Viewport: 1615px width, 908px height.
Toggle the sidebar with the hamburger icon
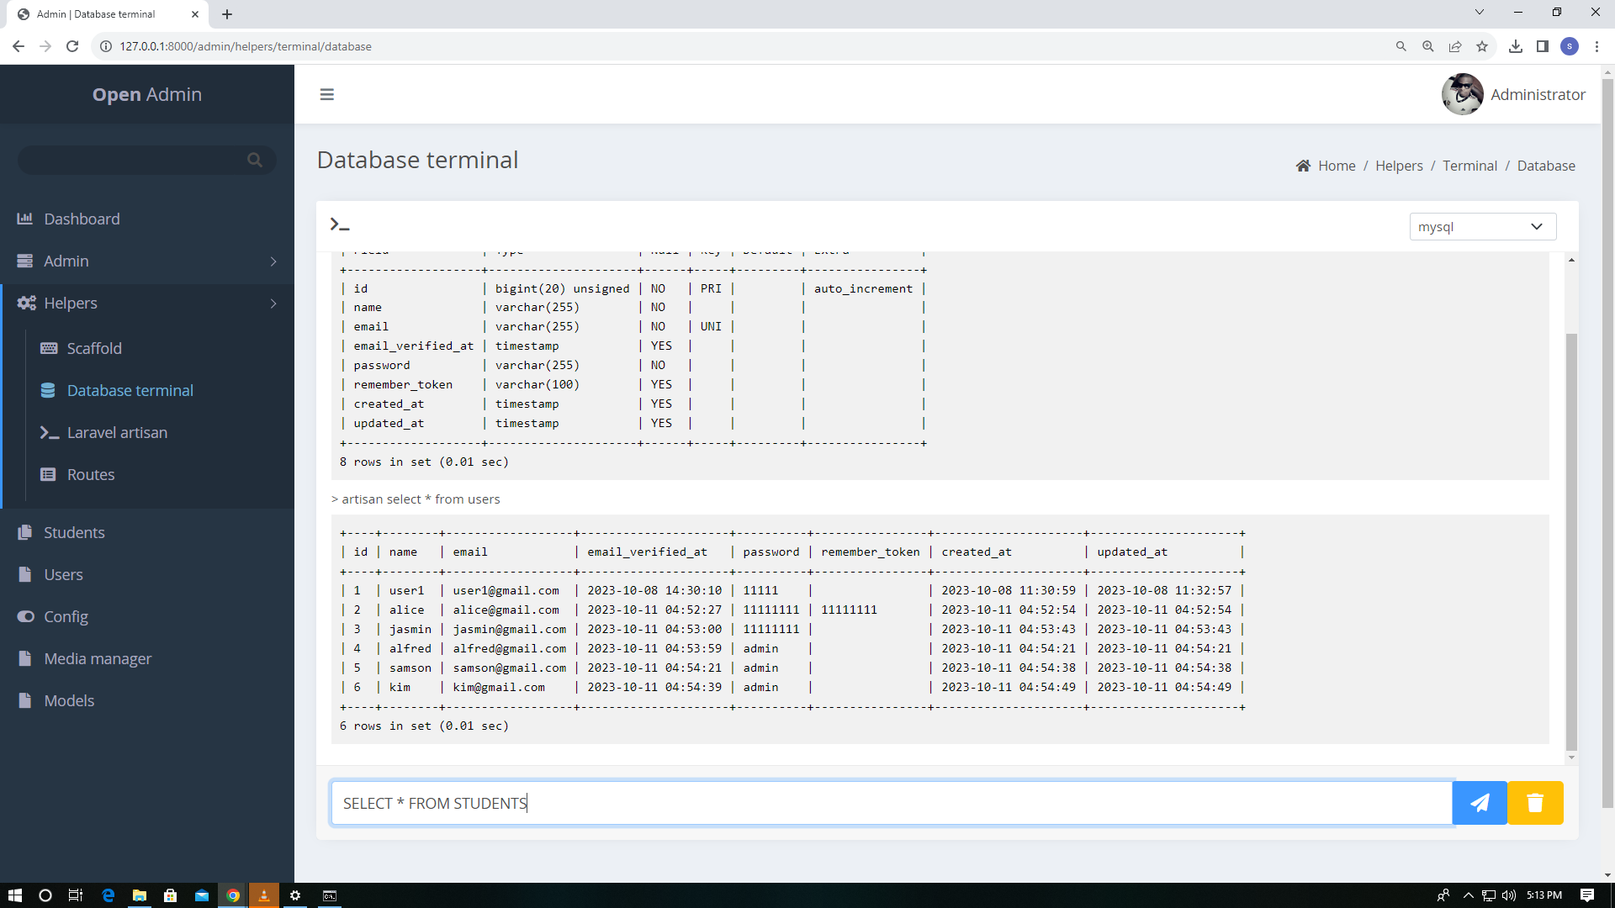pyautogui.click(x=326, y=94)
